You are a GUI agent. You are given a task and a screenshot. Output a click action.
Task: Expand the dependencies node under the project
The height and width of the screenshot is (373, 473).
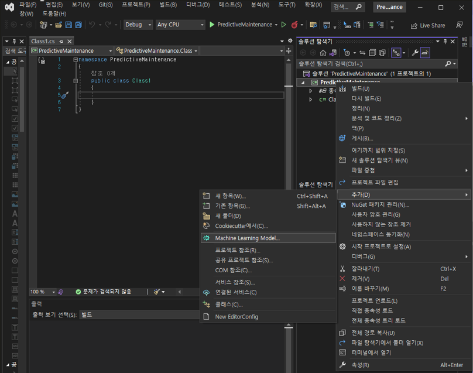(x=310, y=91)
